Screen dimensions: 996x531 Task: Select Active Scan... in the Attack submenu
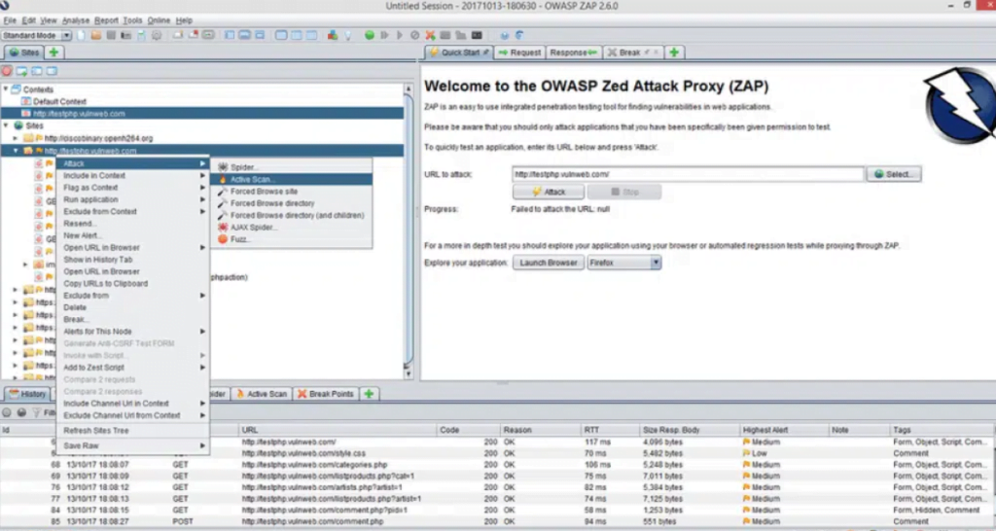pyautogui.click(x=292, y=179)
